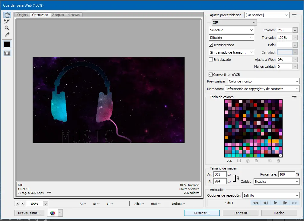Select the Eyedropper tool
The image size is (304, 221).
pos(7,35)
